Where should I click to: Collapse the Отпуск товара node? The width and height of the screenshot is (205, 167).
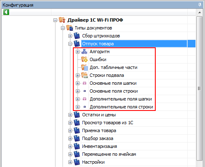tap(70, 44)
